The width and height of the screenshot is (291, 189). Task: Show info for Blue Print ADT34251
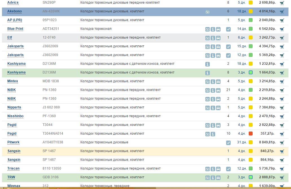point(213,29)
